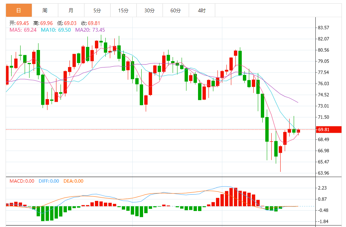Open the 60分 timeframe tab
This screenshot has height=227, width=346.
(176, 10)
